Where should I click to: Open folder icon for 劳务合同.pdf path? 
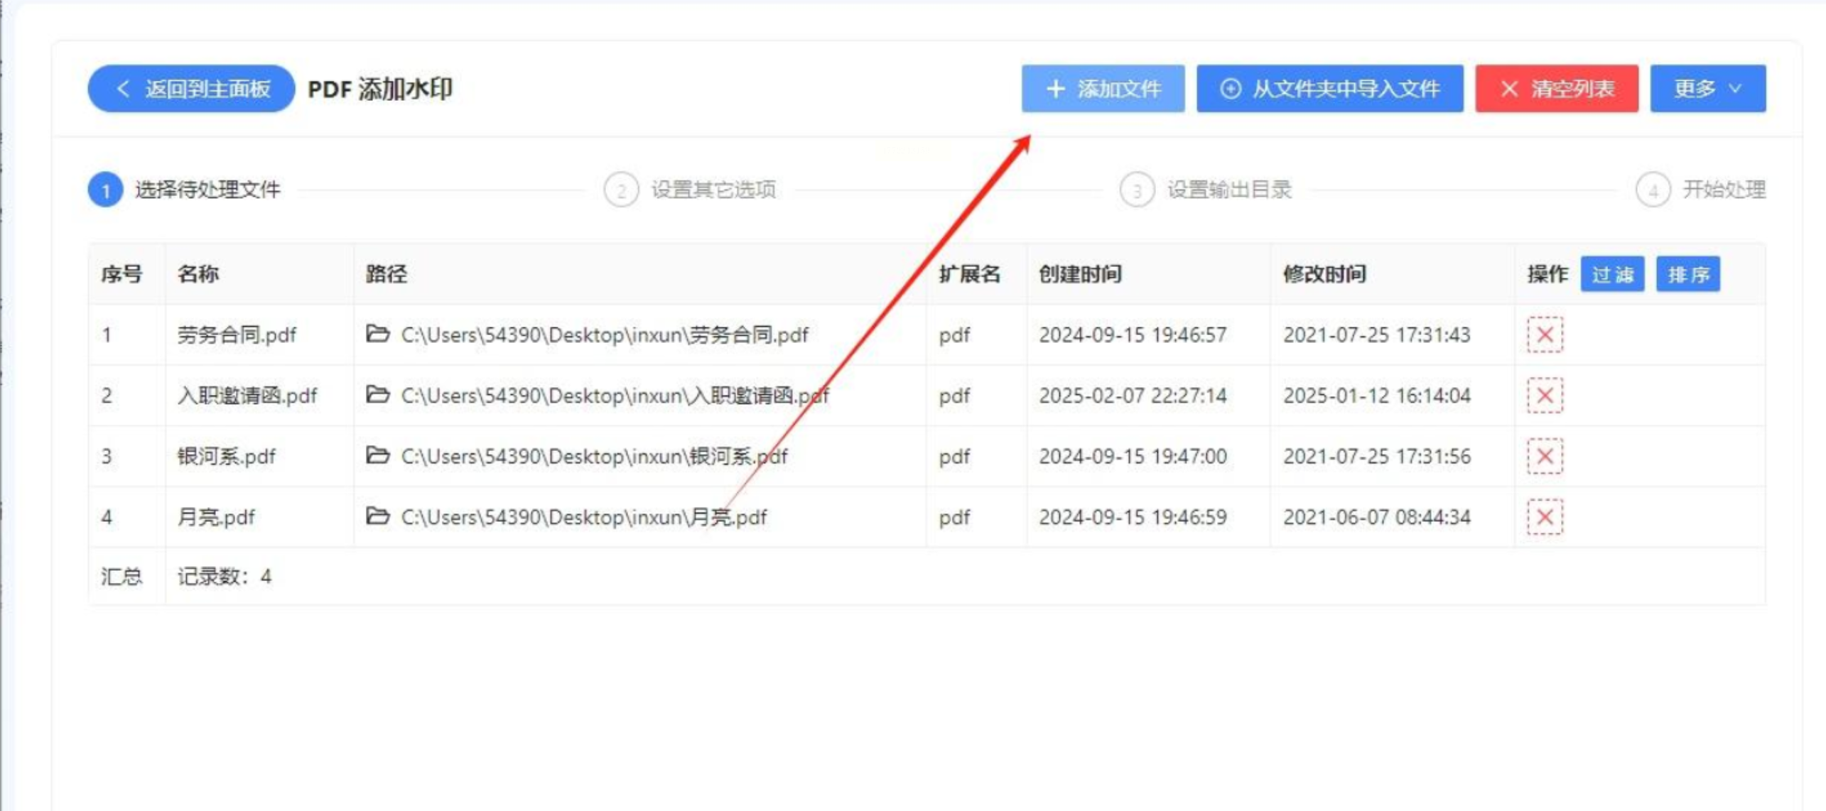point(377,333)
